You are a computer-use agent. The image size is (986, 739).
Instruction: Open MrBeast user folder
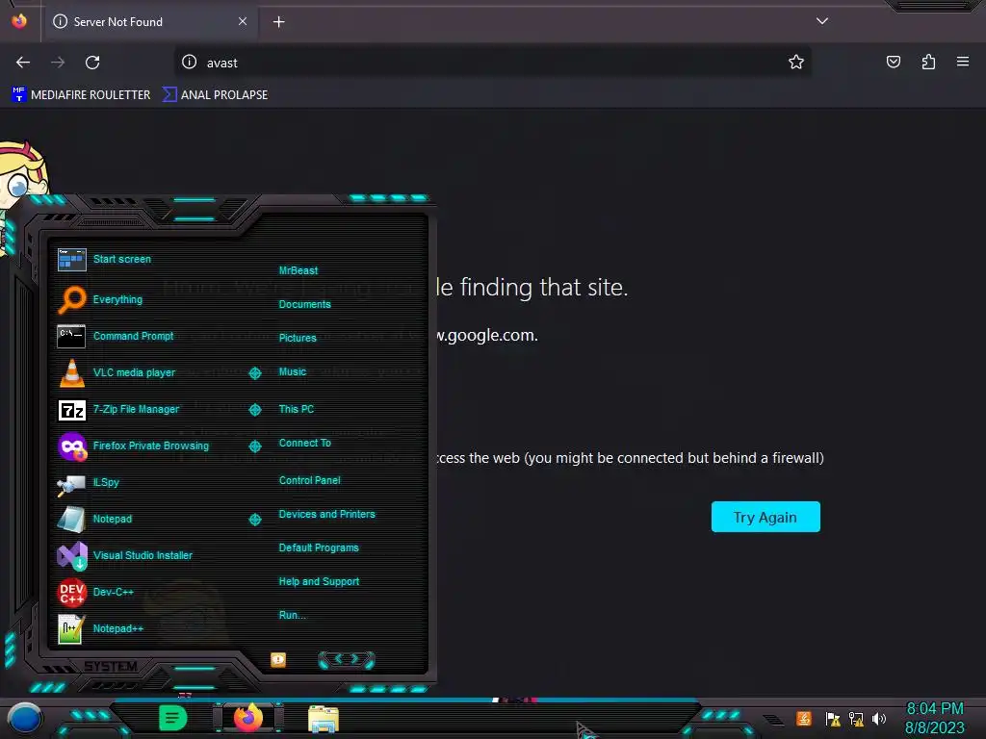coord(298,270)
